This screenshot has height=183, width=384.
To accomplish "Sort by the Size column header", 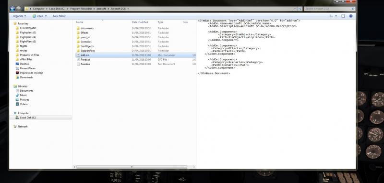I will coord(185,22).
